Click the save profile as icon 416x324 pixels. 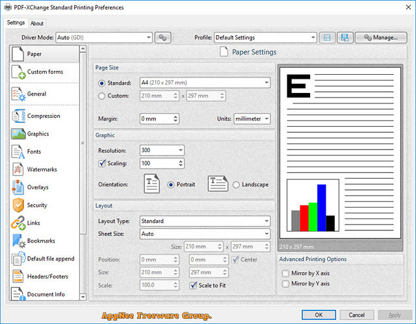(x=345, y=38)
